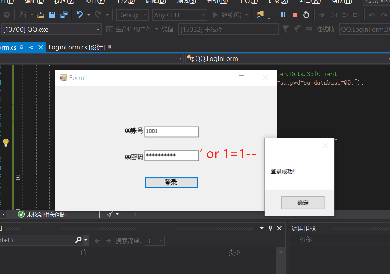This screenshot has height=274, width=390.
Task: Click the 调用堆栈 panel title
Action: [304, 229]
